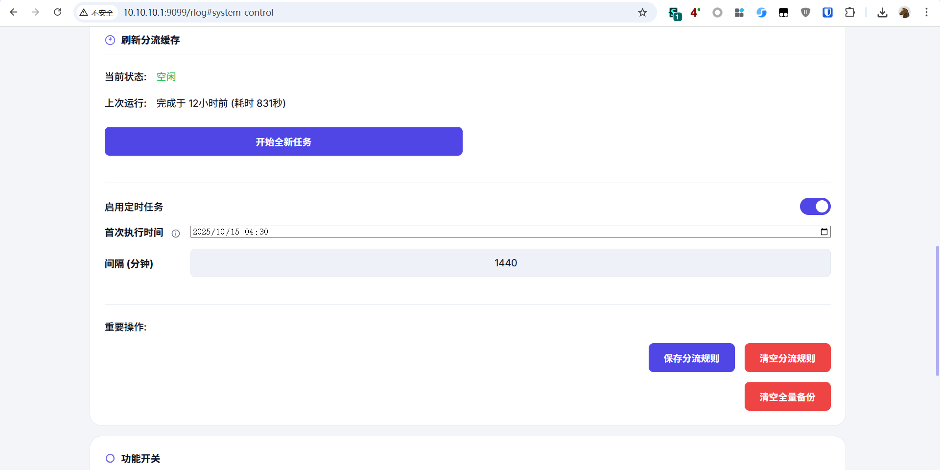Open the Tampermonkey extension

click(783, 13)
